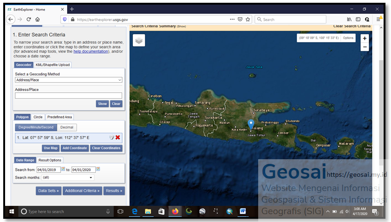
Task: Go forward with the browser forward arrow
Action: (20, 19)
